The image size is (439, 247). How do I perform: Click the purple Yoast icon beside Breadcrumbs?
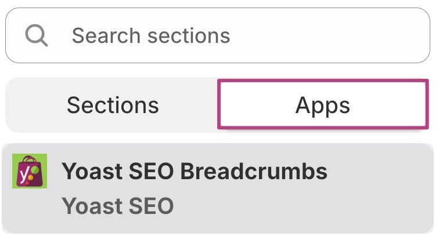click(29, 171)
